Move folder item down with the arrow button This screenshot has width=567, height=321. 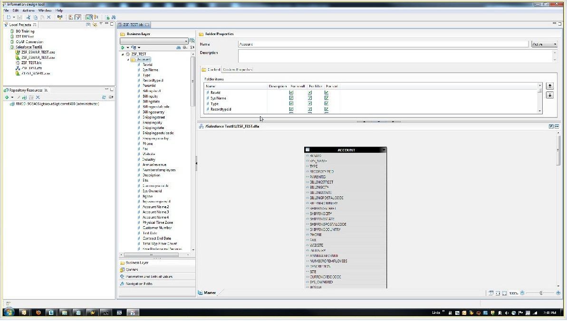coord(550,95)
